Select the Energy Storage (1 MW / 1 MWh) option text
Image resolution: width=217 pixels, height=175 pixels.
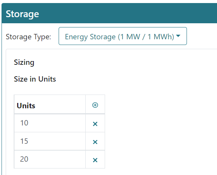120,37
